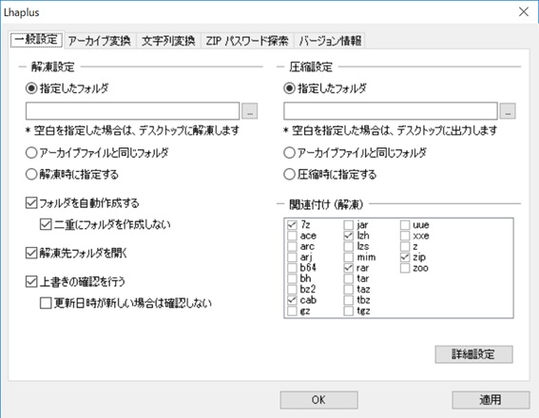The height and width of the screenshot is (418, 539).
Task: Browse for the compression output folder with the … button
Action: click(508, 111)
